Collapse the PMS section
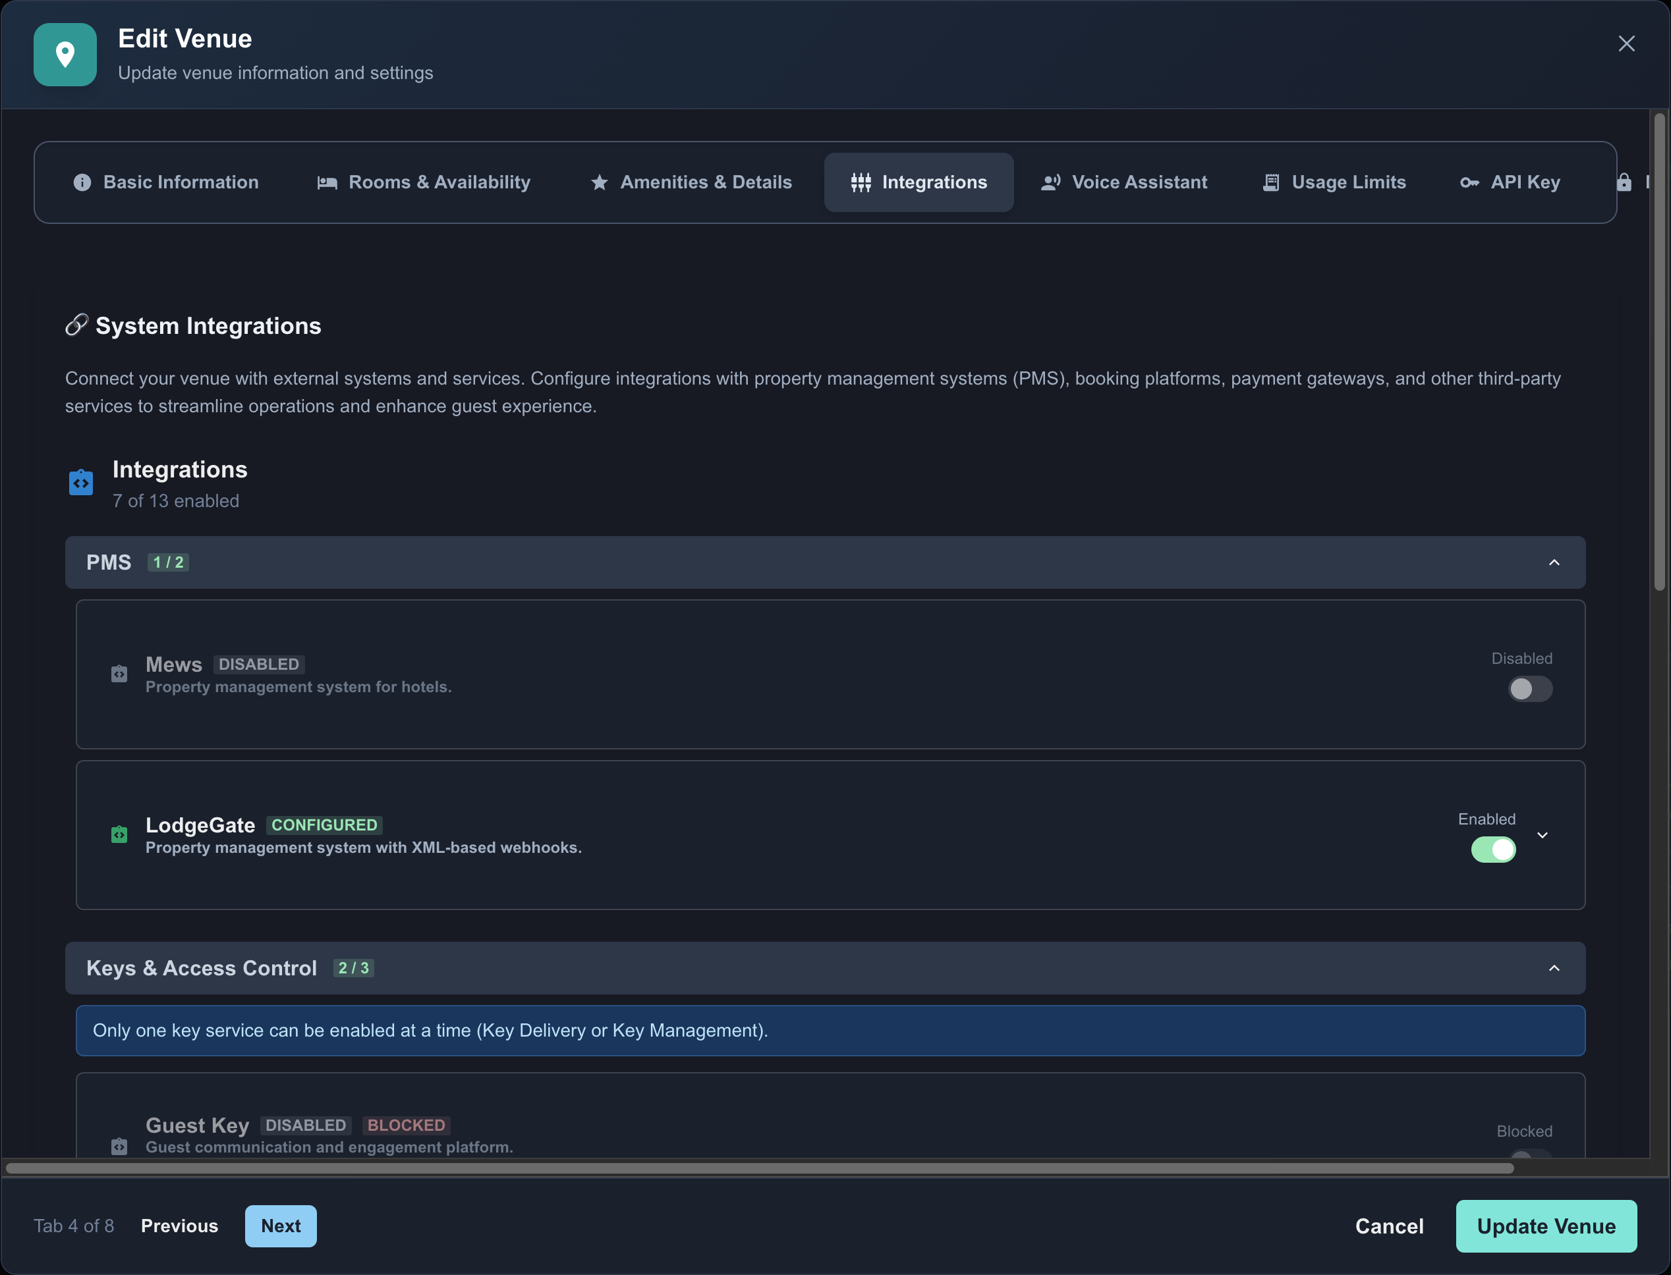Image resolution: width=1671 pixels, height=1275 pixels. (x=1554, y=563)
